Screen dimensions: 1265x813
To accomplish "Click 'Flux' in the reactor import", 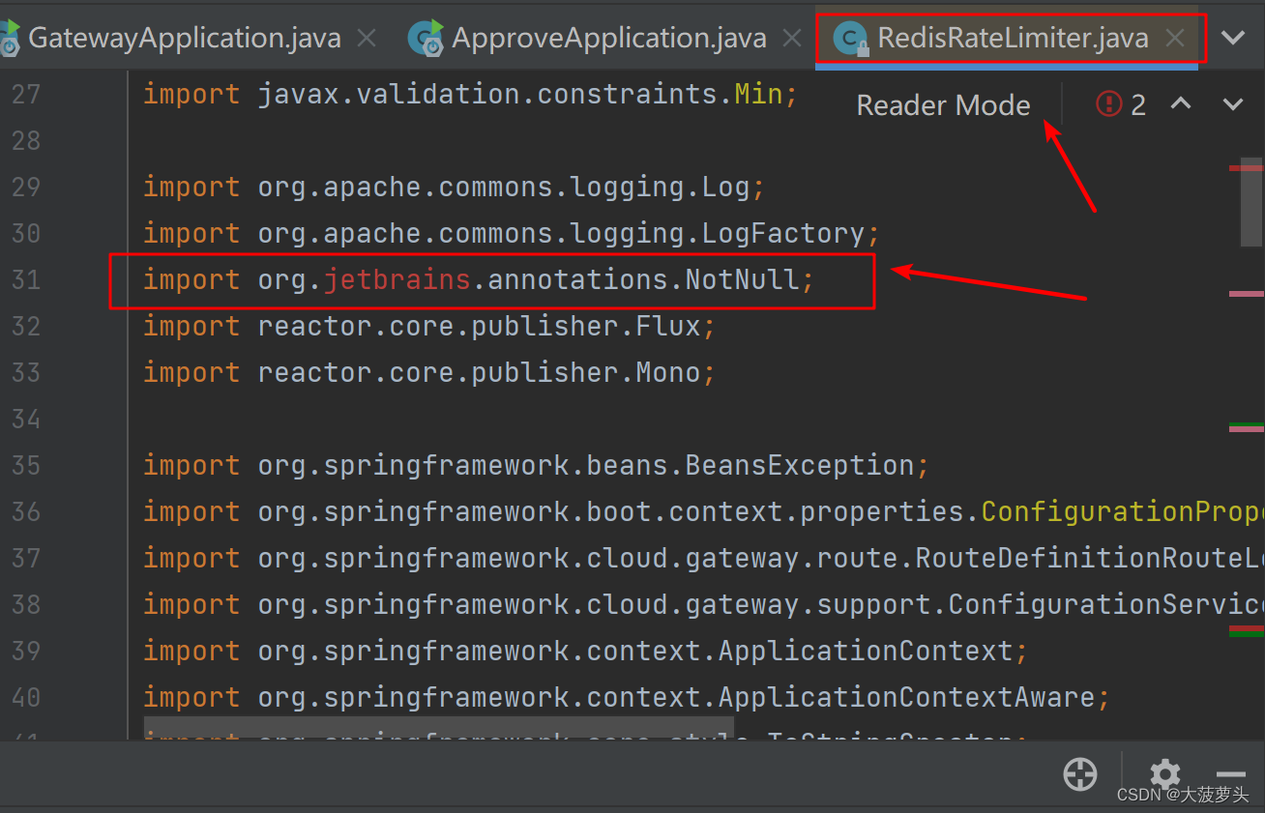I will (x=667, y=327).
